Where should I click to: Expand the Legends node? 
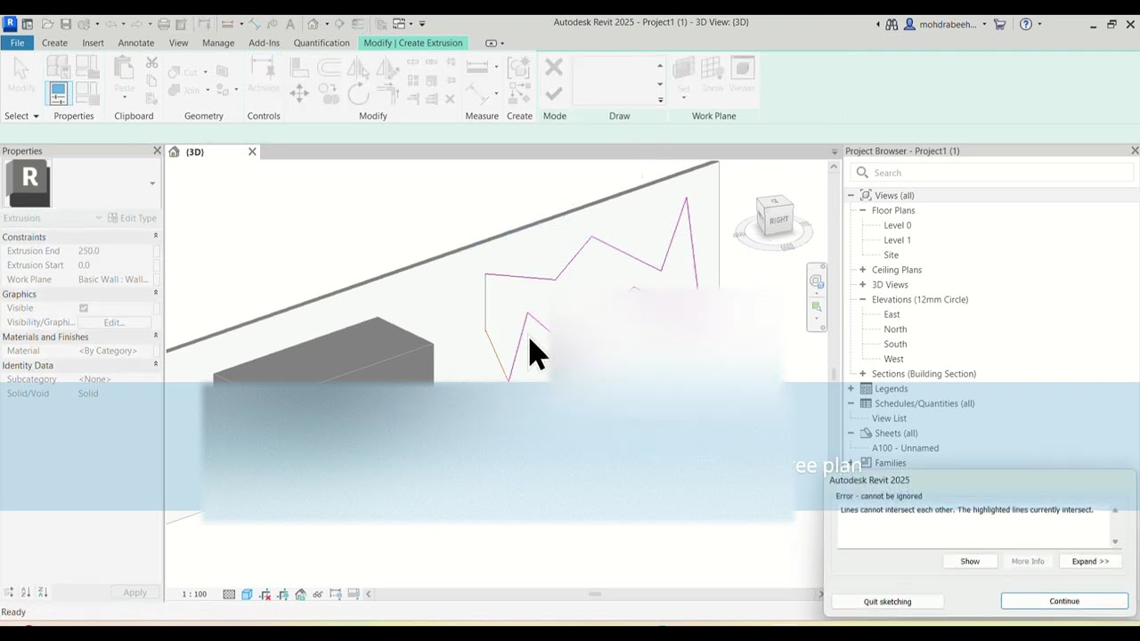point(851,388)
